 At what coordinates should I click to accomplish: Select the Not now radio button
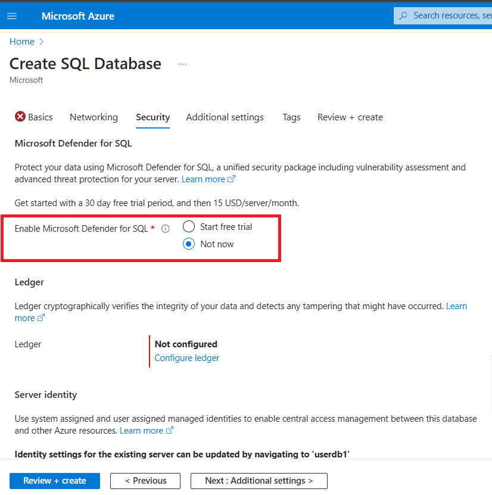[x=189, y=244]
